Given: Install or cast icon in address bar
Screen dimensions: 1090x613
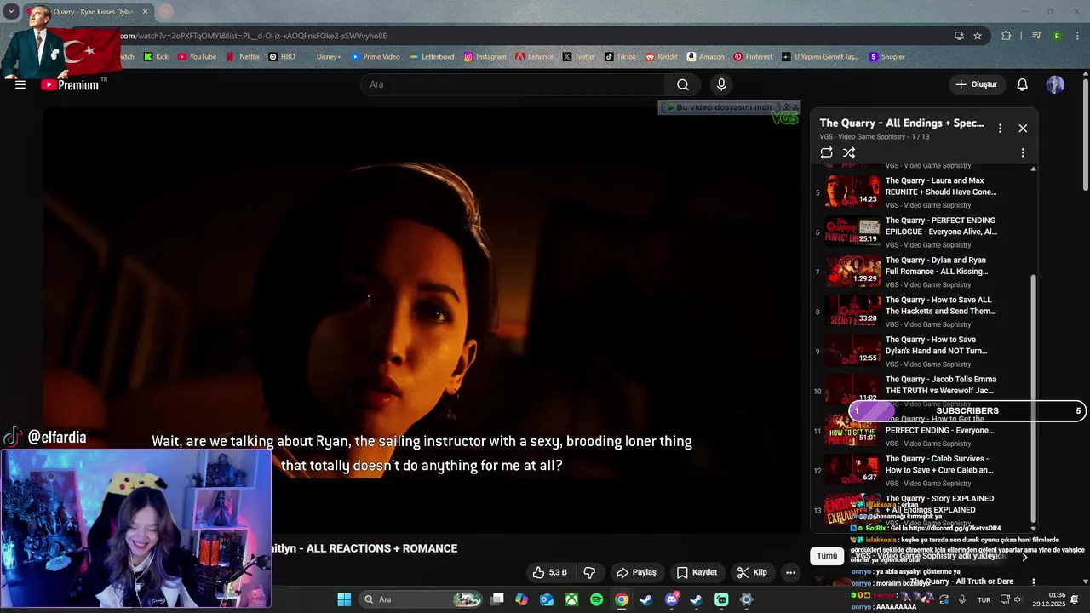Looking at the screenshot, I should pos(959,36).
